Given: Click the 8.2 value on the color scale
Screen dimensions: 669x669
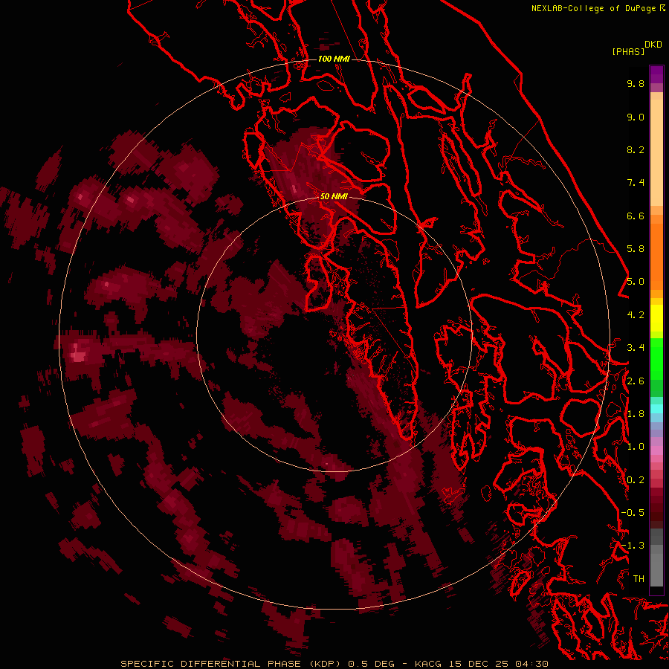Looking at the screenshot, I should (x=636, y=149).
